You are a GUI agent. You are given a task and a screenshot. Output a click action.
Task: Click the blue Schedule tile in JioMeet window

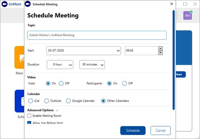pos(19,101)
